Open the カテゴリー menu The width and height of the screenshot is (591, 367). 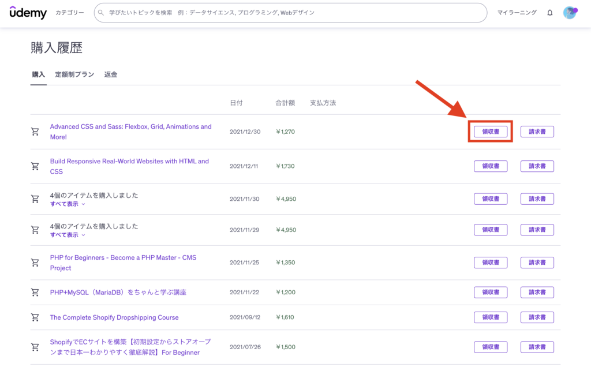[x=69, y=13]
